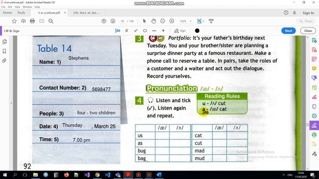Click the 'Stephens' filled name text
The width and height of the screenshot is (319, 179).
[x=79, y=58]
